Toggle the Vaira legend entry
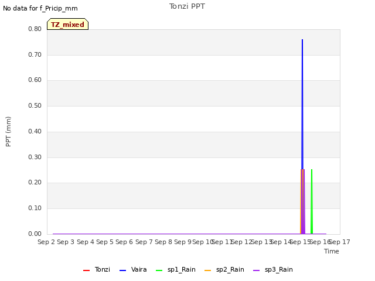 pos(133,270)
